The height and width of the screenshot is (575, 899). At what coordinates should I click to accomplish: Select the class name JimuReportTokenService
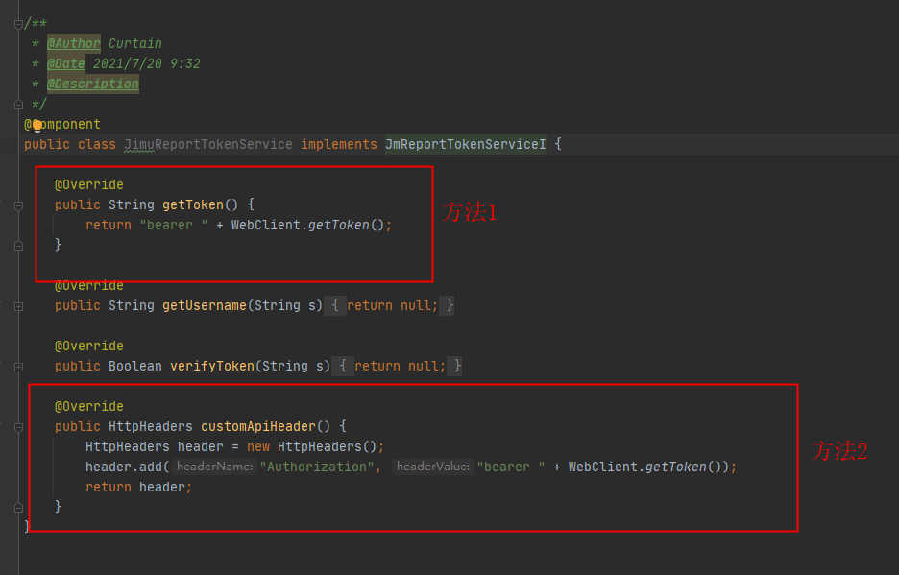[x=207, y=144]
